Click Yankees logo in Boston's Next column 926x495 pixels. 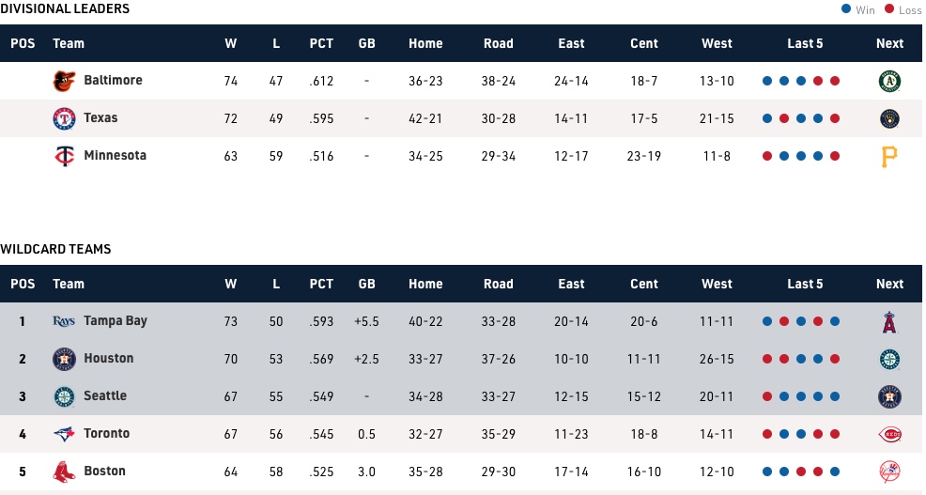(x=888, y=472)
